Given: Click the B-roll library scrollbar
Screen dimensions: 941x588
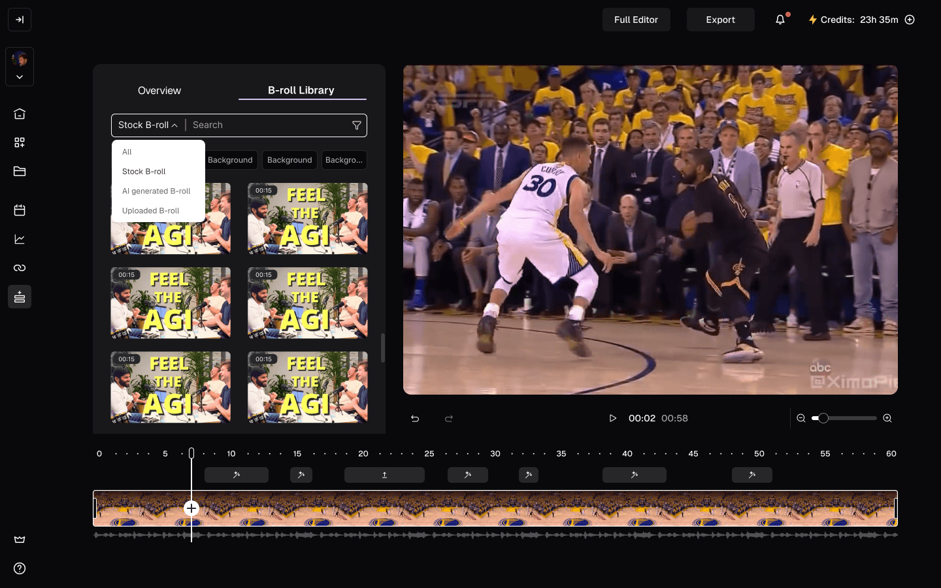Looking at the screenshot, I should point(382,348).
